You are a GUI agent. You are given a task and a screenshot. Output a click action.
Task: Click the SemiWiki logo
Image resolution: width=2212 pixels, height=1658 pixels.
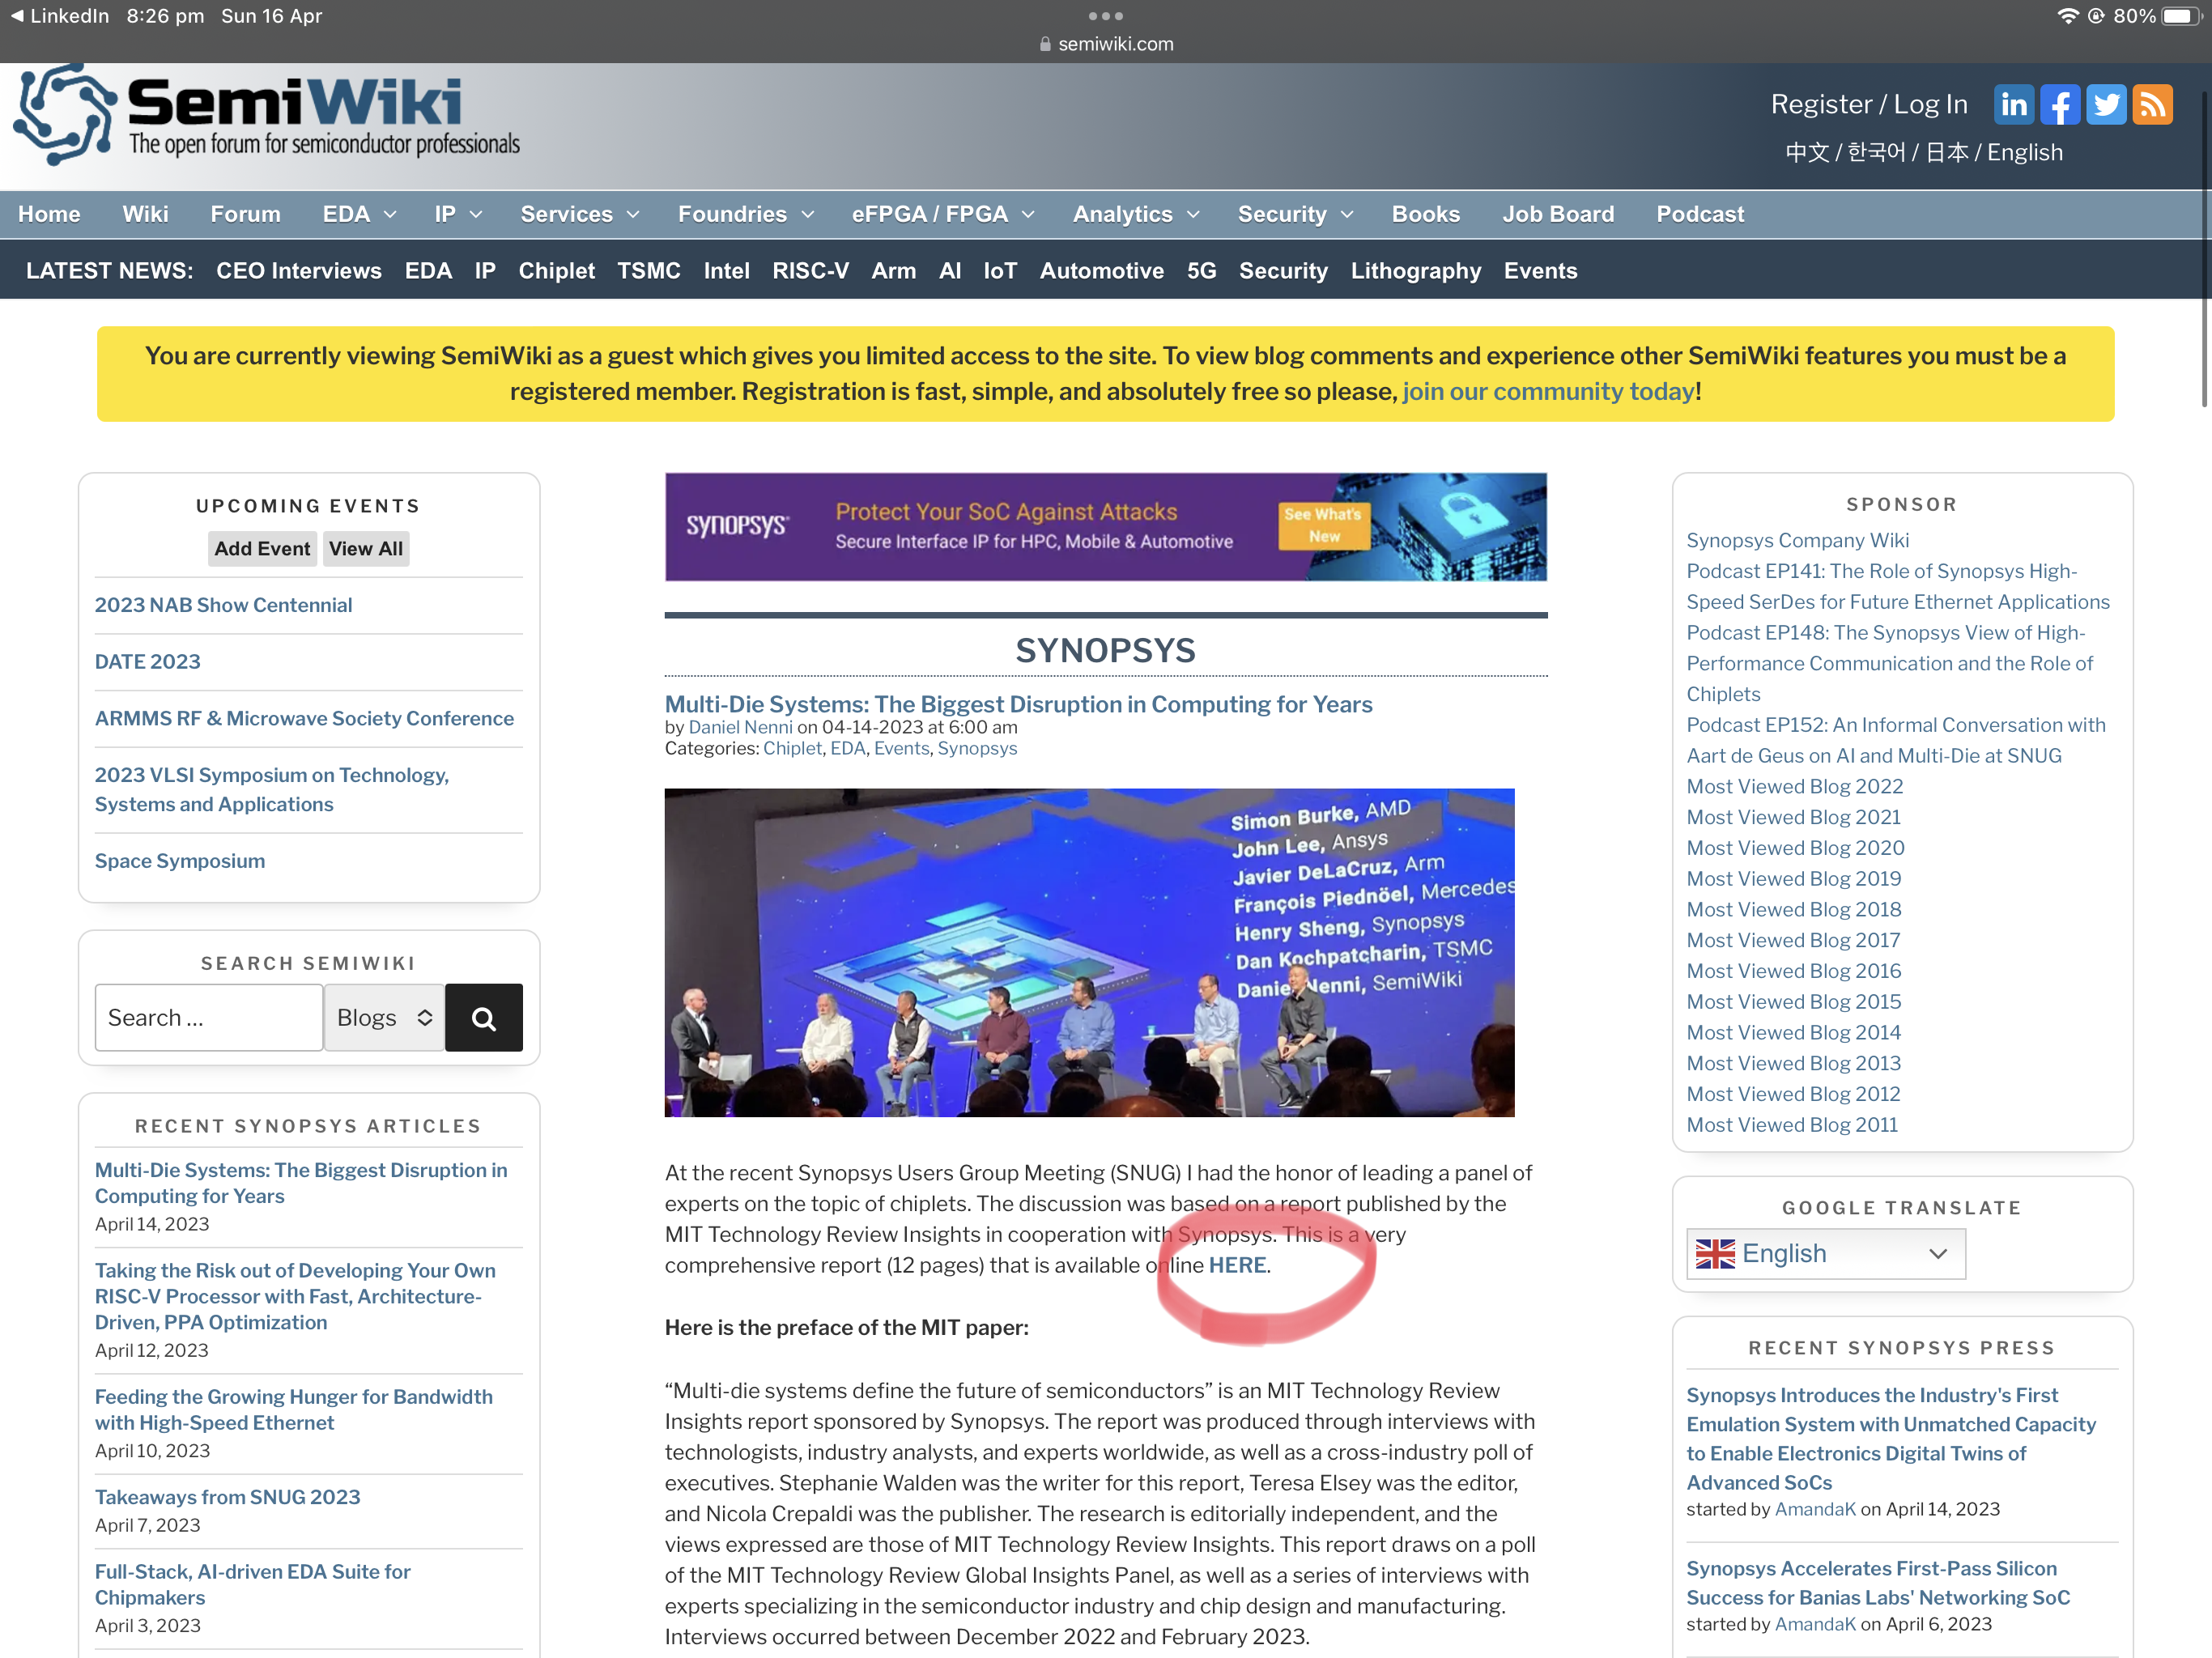click(267, 115)
